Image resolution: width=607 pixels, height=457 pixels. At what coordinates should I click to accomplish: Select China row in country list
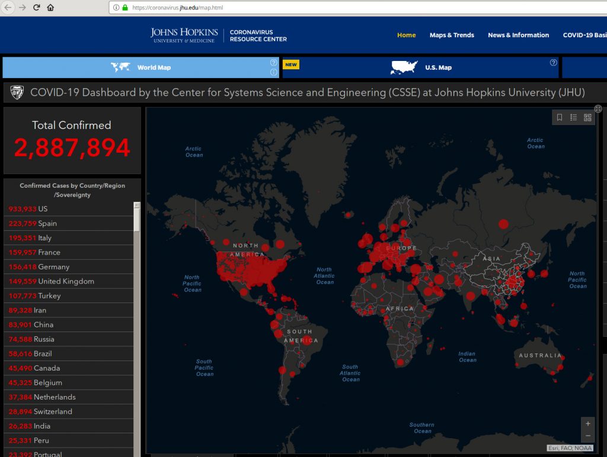69,325
